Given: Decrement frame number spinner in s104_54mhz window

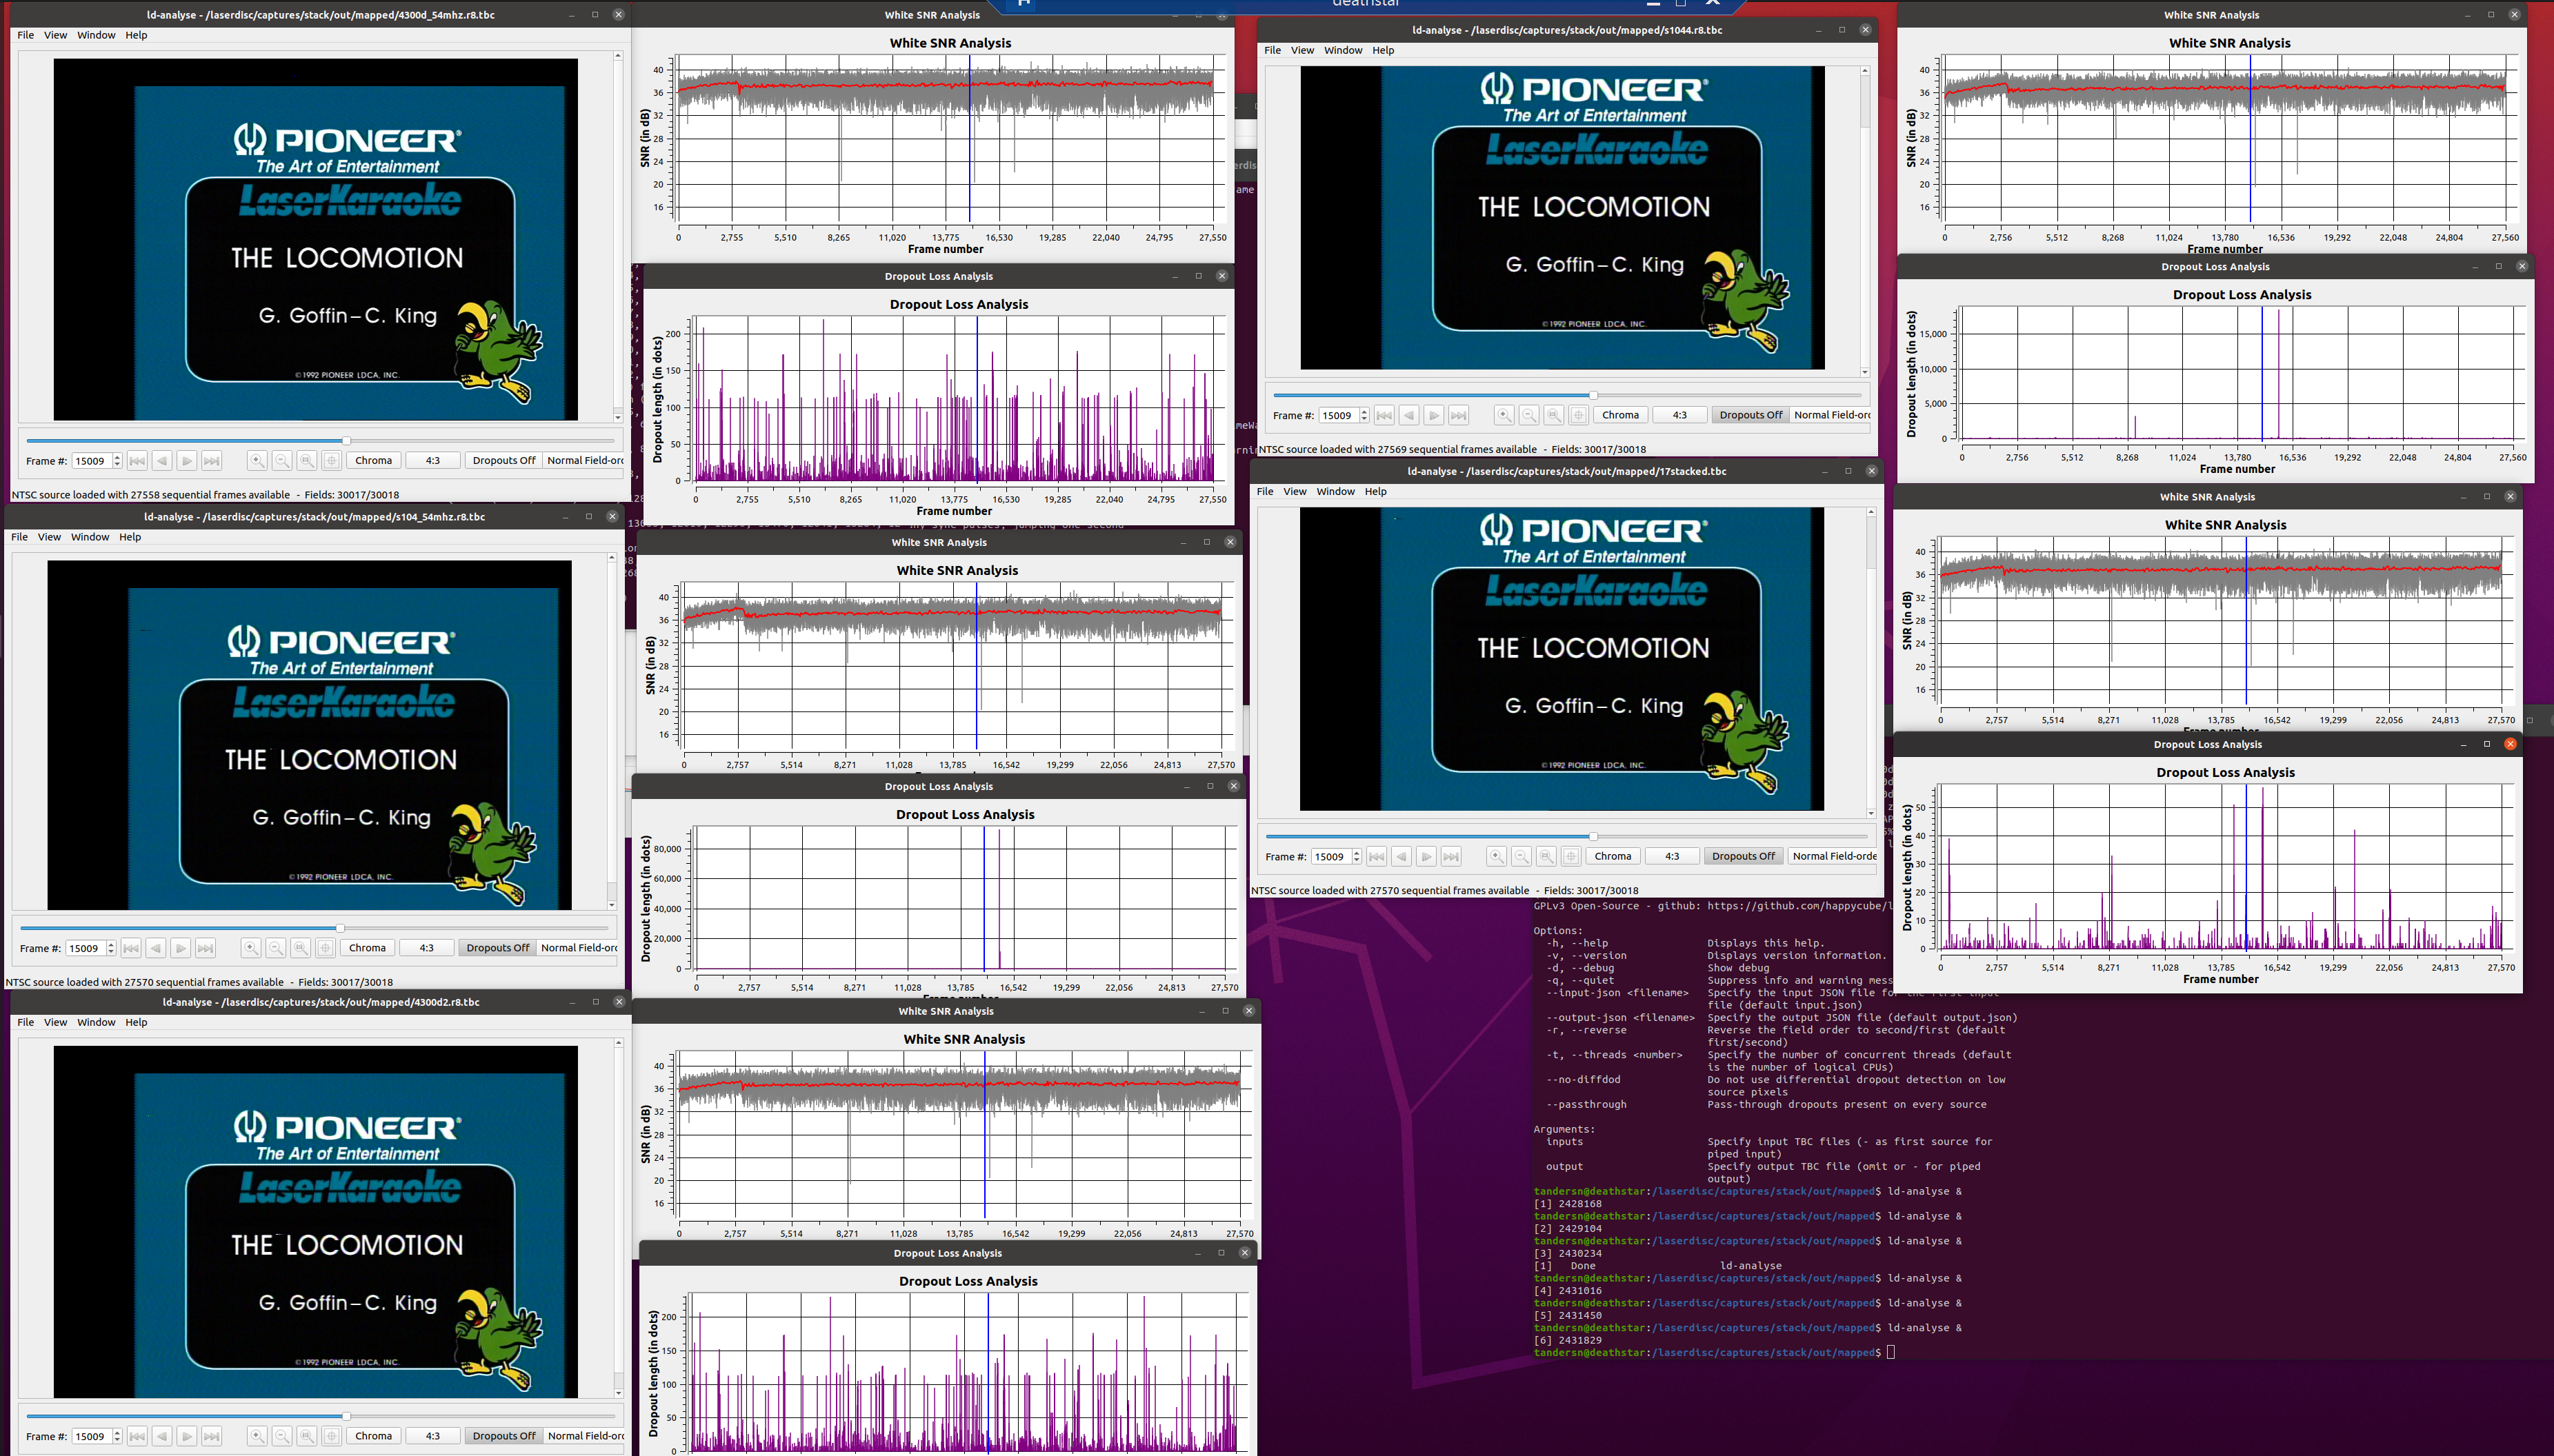Looking at the screenshot, I should 111,952.
